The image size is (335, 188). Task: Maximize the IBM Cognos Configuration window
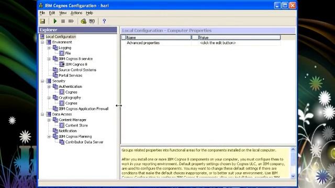(x=285, y=6)
